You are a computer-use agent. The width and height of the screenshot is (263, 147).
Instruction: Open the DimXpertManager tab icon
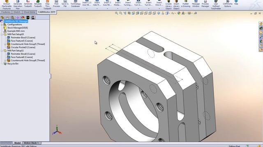click(18, 18)
